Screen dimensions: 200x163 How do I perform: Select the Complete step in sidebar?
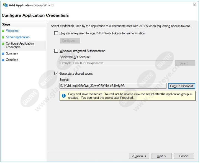pyautogui.click(x=12, y=60)
